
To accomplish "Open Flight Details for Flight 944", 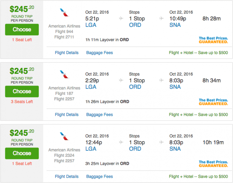I will click(67, 53).
